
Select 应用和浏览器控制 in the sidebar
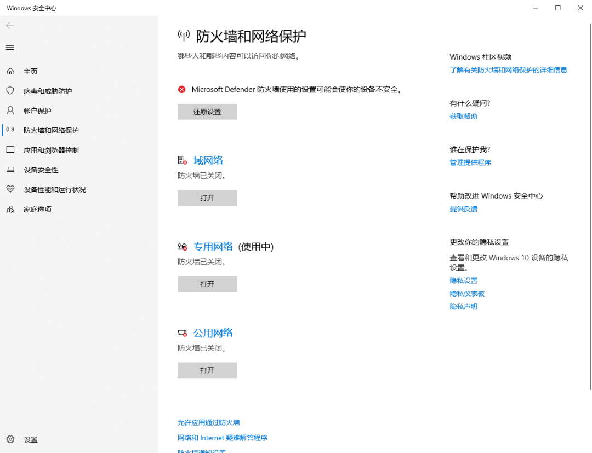51,150
